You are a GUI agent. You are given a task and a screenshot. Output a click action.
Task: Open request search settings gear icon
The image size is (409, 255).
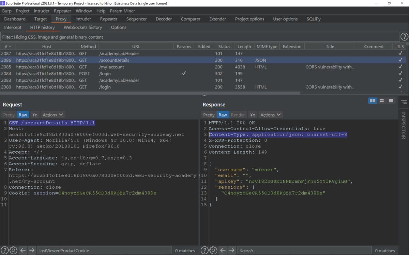point(14,251)
